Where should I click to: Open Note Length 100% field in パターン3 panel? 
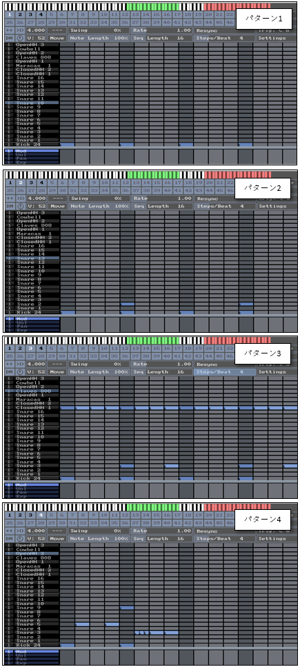pos(99,372)
